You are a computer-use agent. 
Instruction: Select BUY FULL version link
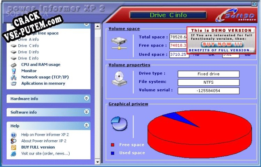(x=38, y=147)
